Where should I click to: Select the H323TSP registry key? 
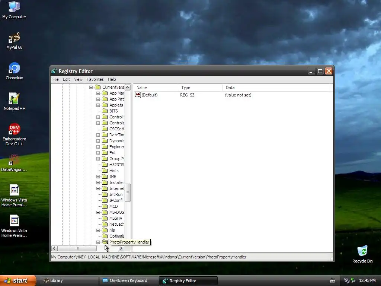pyautogui.click(x=116, y=165)
